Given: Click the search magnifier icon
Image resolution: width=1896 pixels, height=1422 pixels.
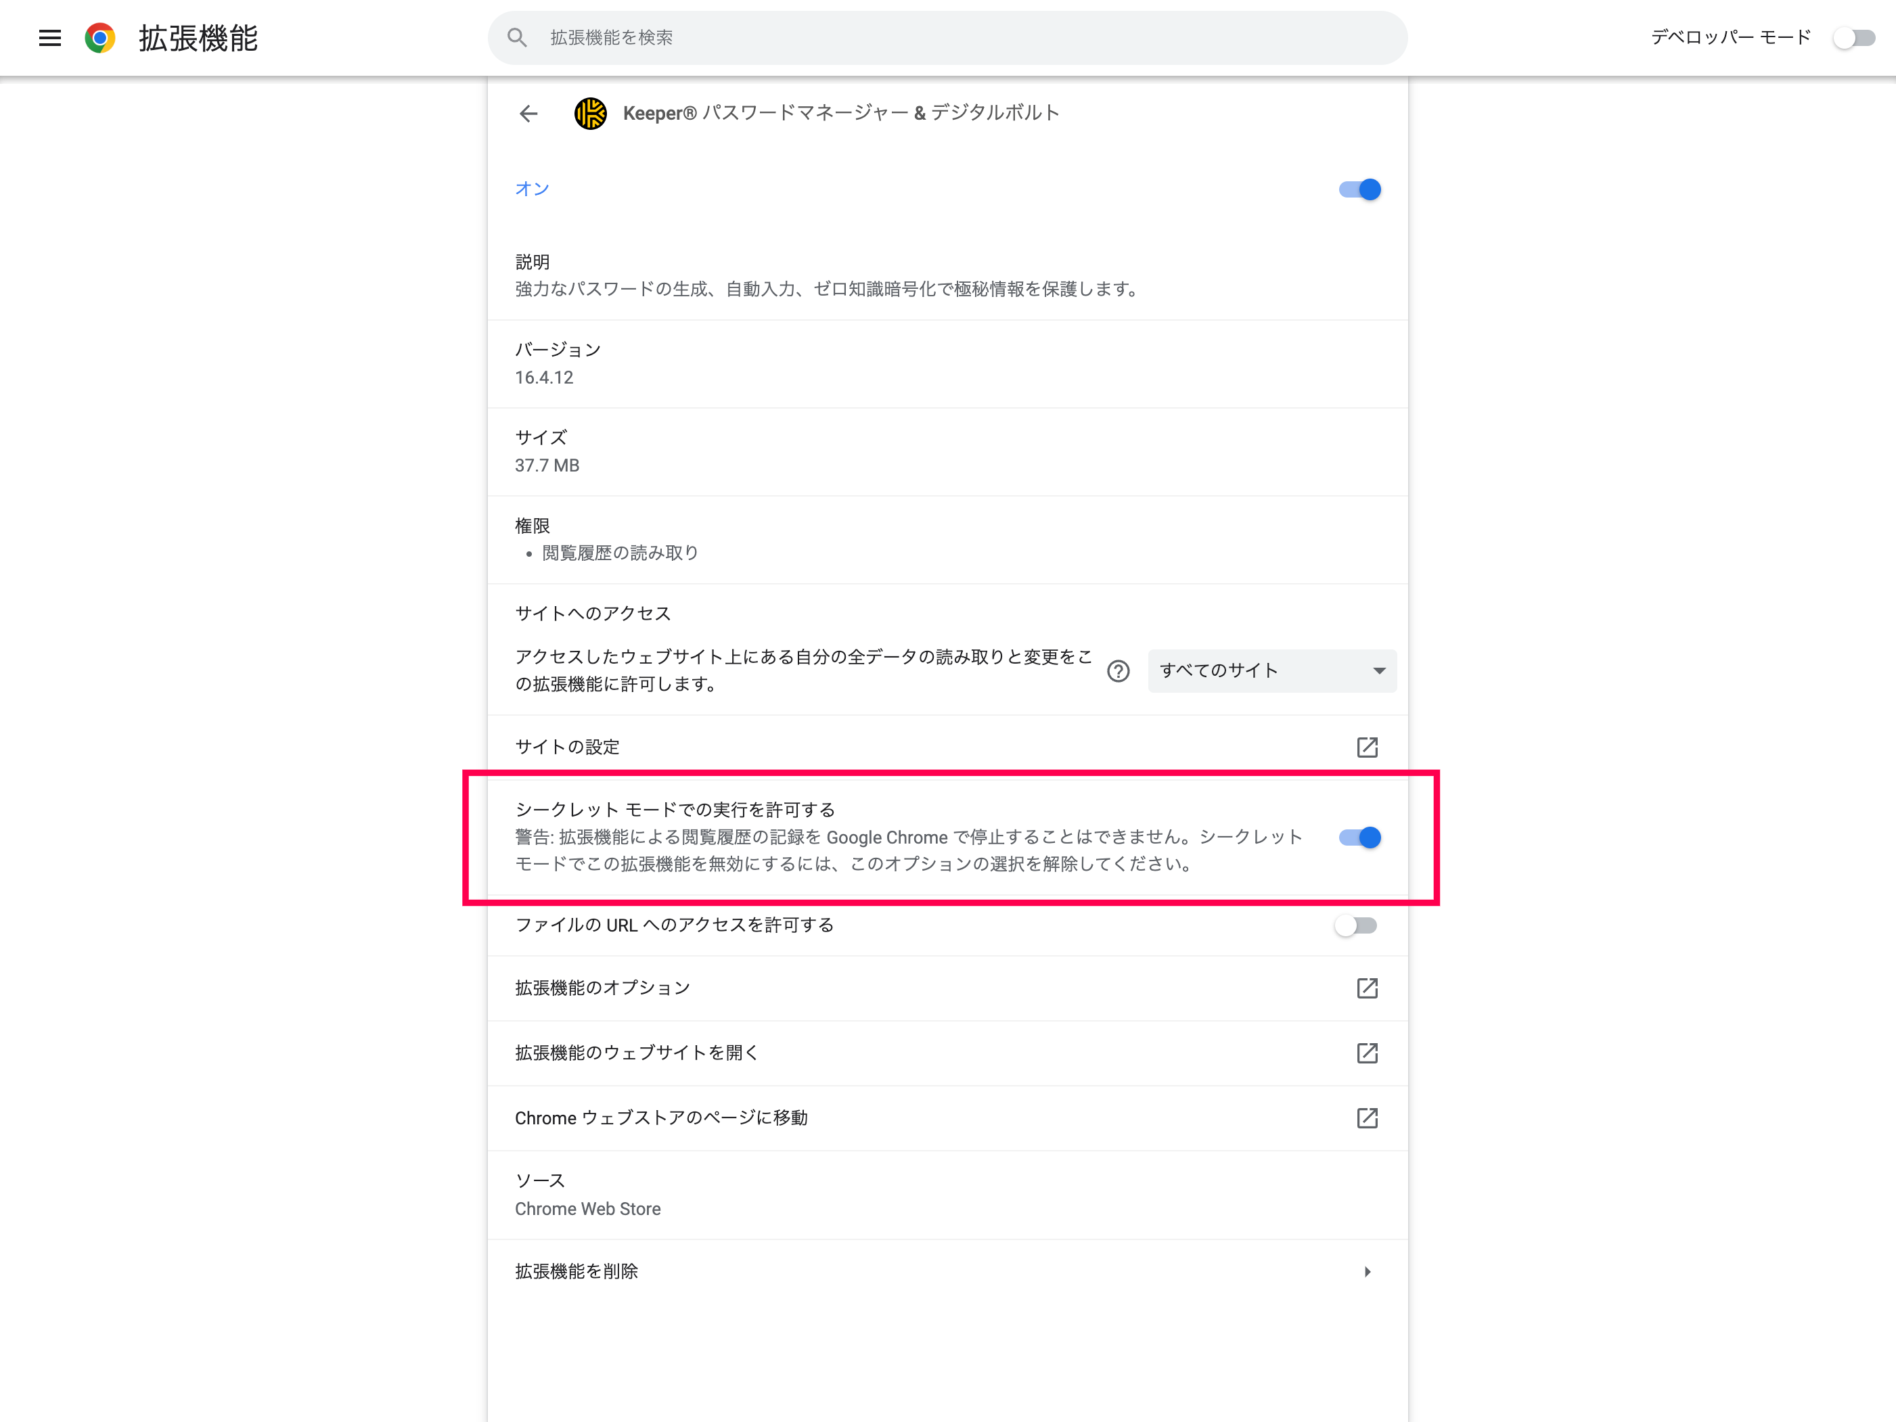Looking at the screenshot, I should (517, 38).
